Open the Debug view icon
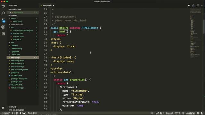 [3, 27]
